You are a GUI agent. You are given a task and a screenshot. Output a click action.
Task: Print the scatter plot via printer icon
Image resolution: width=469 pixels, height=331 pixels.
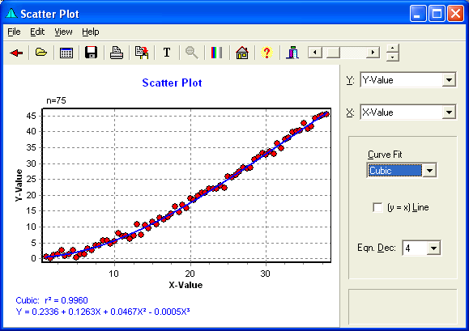click(117, 53)
